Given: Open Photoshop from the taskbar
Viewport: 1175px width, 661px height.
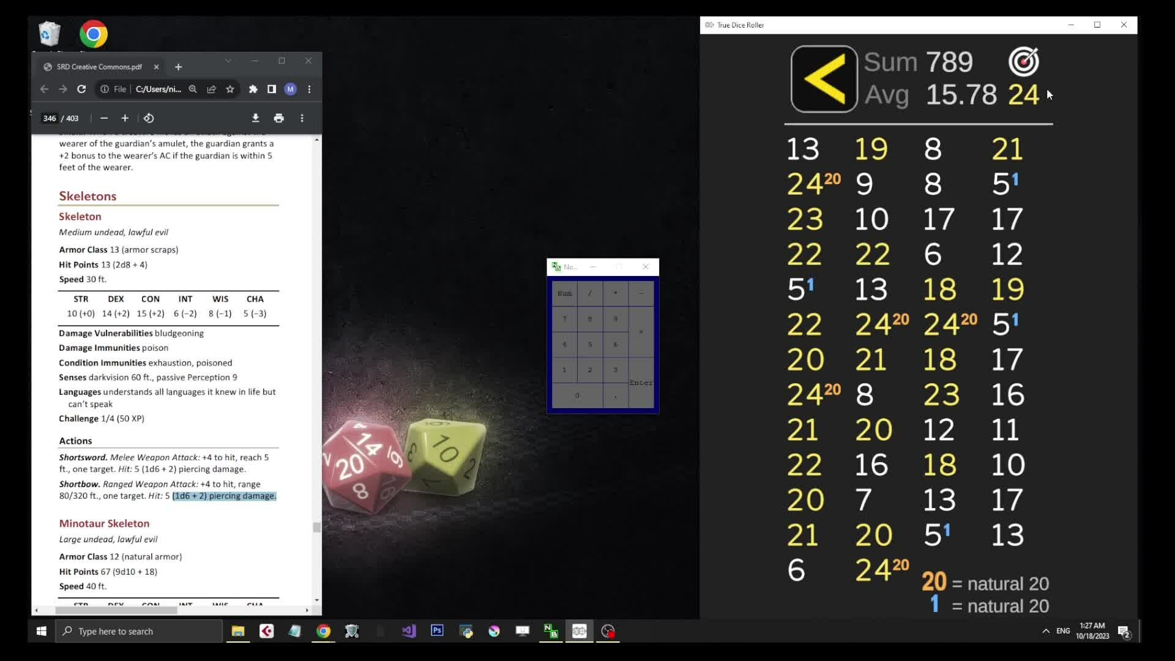Looking at the screenshot, I should [x=437, y=631].
